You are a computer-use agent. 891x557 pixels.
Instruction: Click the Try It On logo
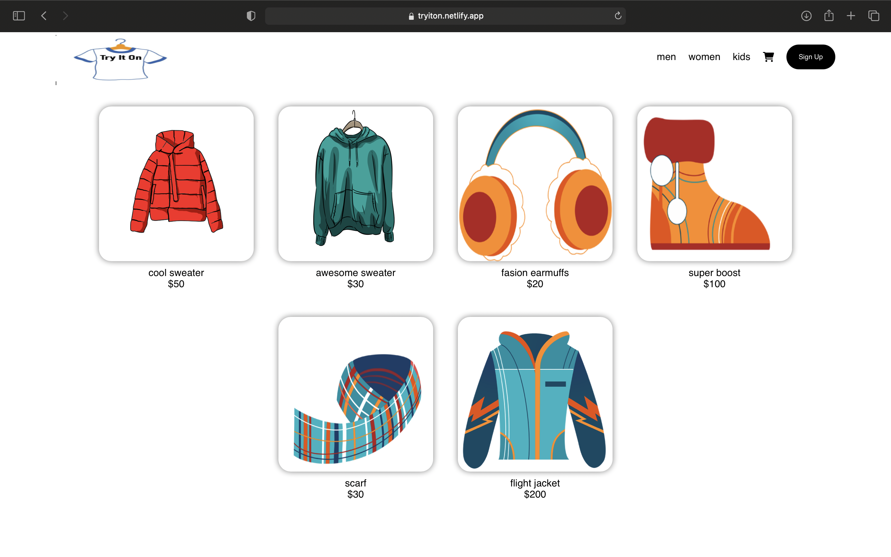coord(120,59)
